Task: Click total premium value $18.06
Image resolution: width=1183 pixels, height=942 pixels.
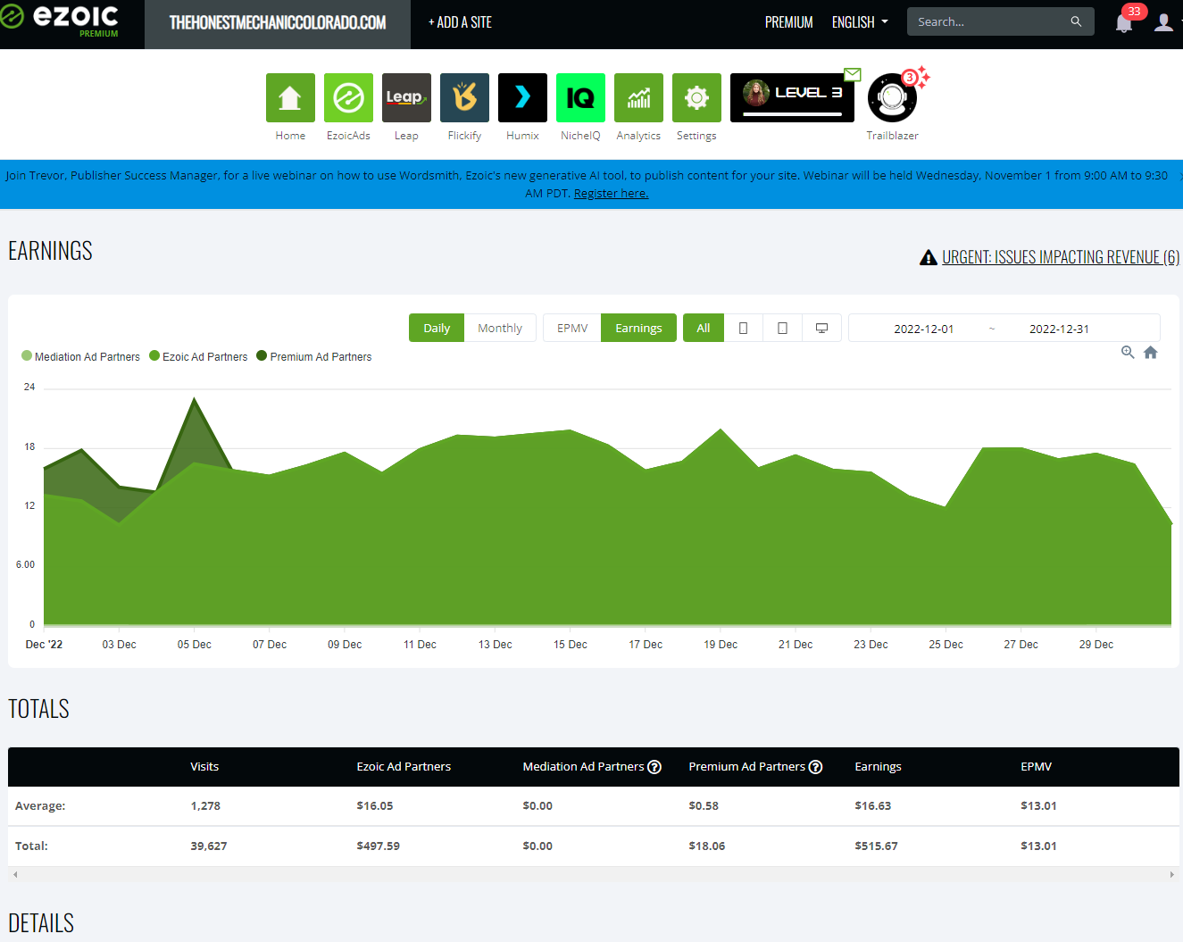Action: coord(706,846)
